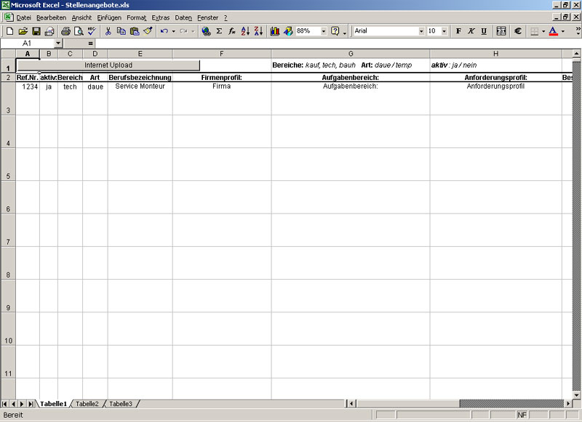582x422 pixels.
Task: Expand the 88% zoom dropdown
Action: pyautogui.click(x=324, y=31)
